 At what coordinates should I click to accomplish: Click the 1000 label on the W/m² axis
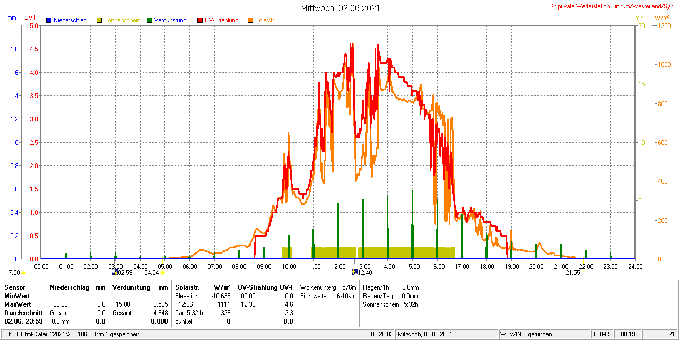tap(664, 65)
